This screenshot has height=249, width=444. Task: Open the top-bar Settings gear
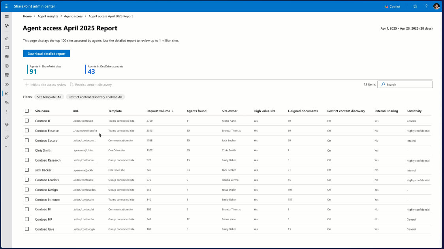(415, 6)
